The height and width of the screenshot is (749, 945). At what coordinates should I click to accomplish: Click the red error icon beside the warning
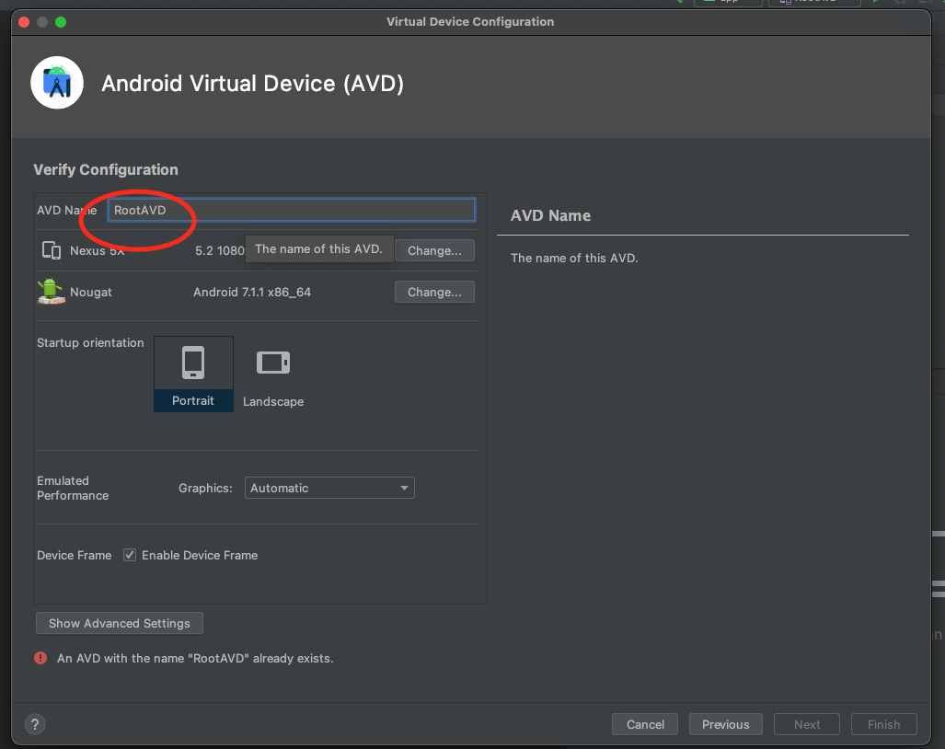coord(40,658)
